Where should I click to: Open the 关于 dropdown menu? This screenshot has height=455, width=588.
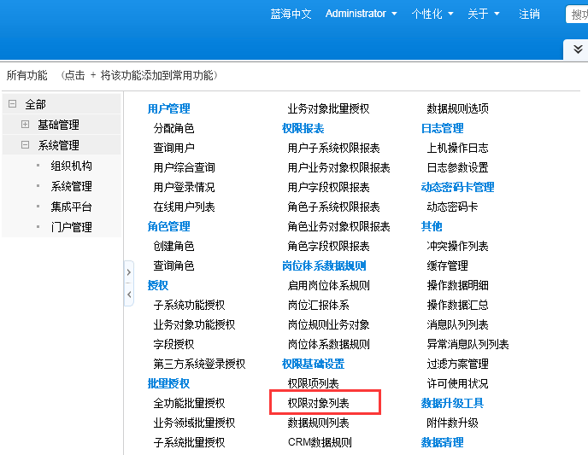(x=483, y=14)
